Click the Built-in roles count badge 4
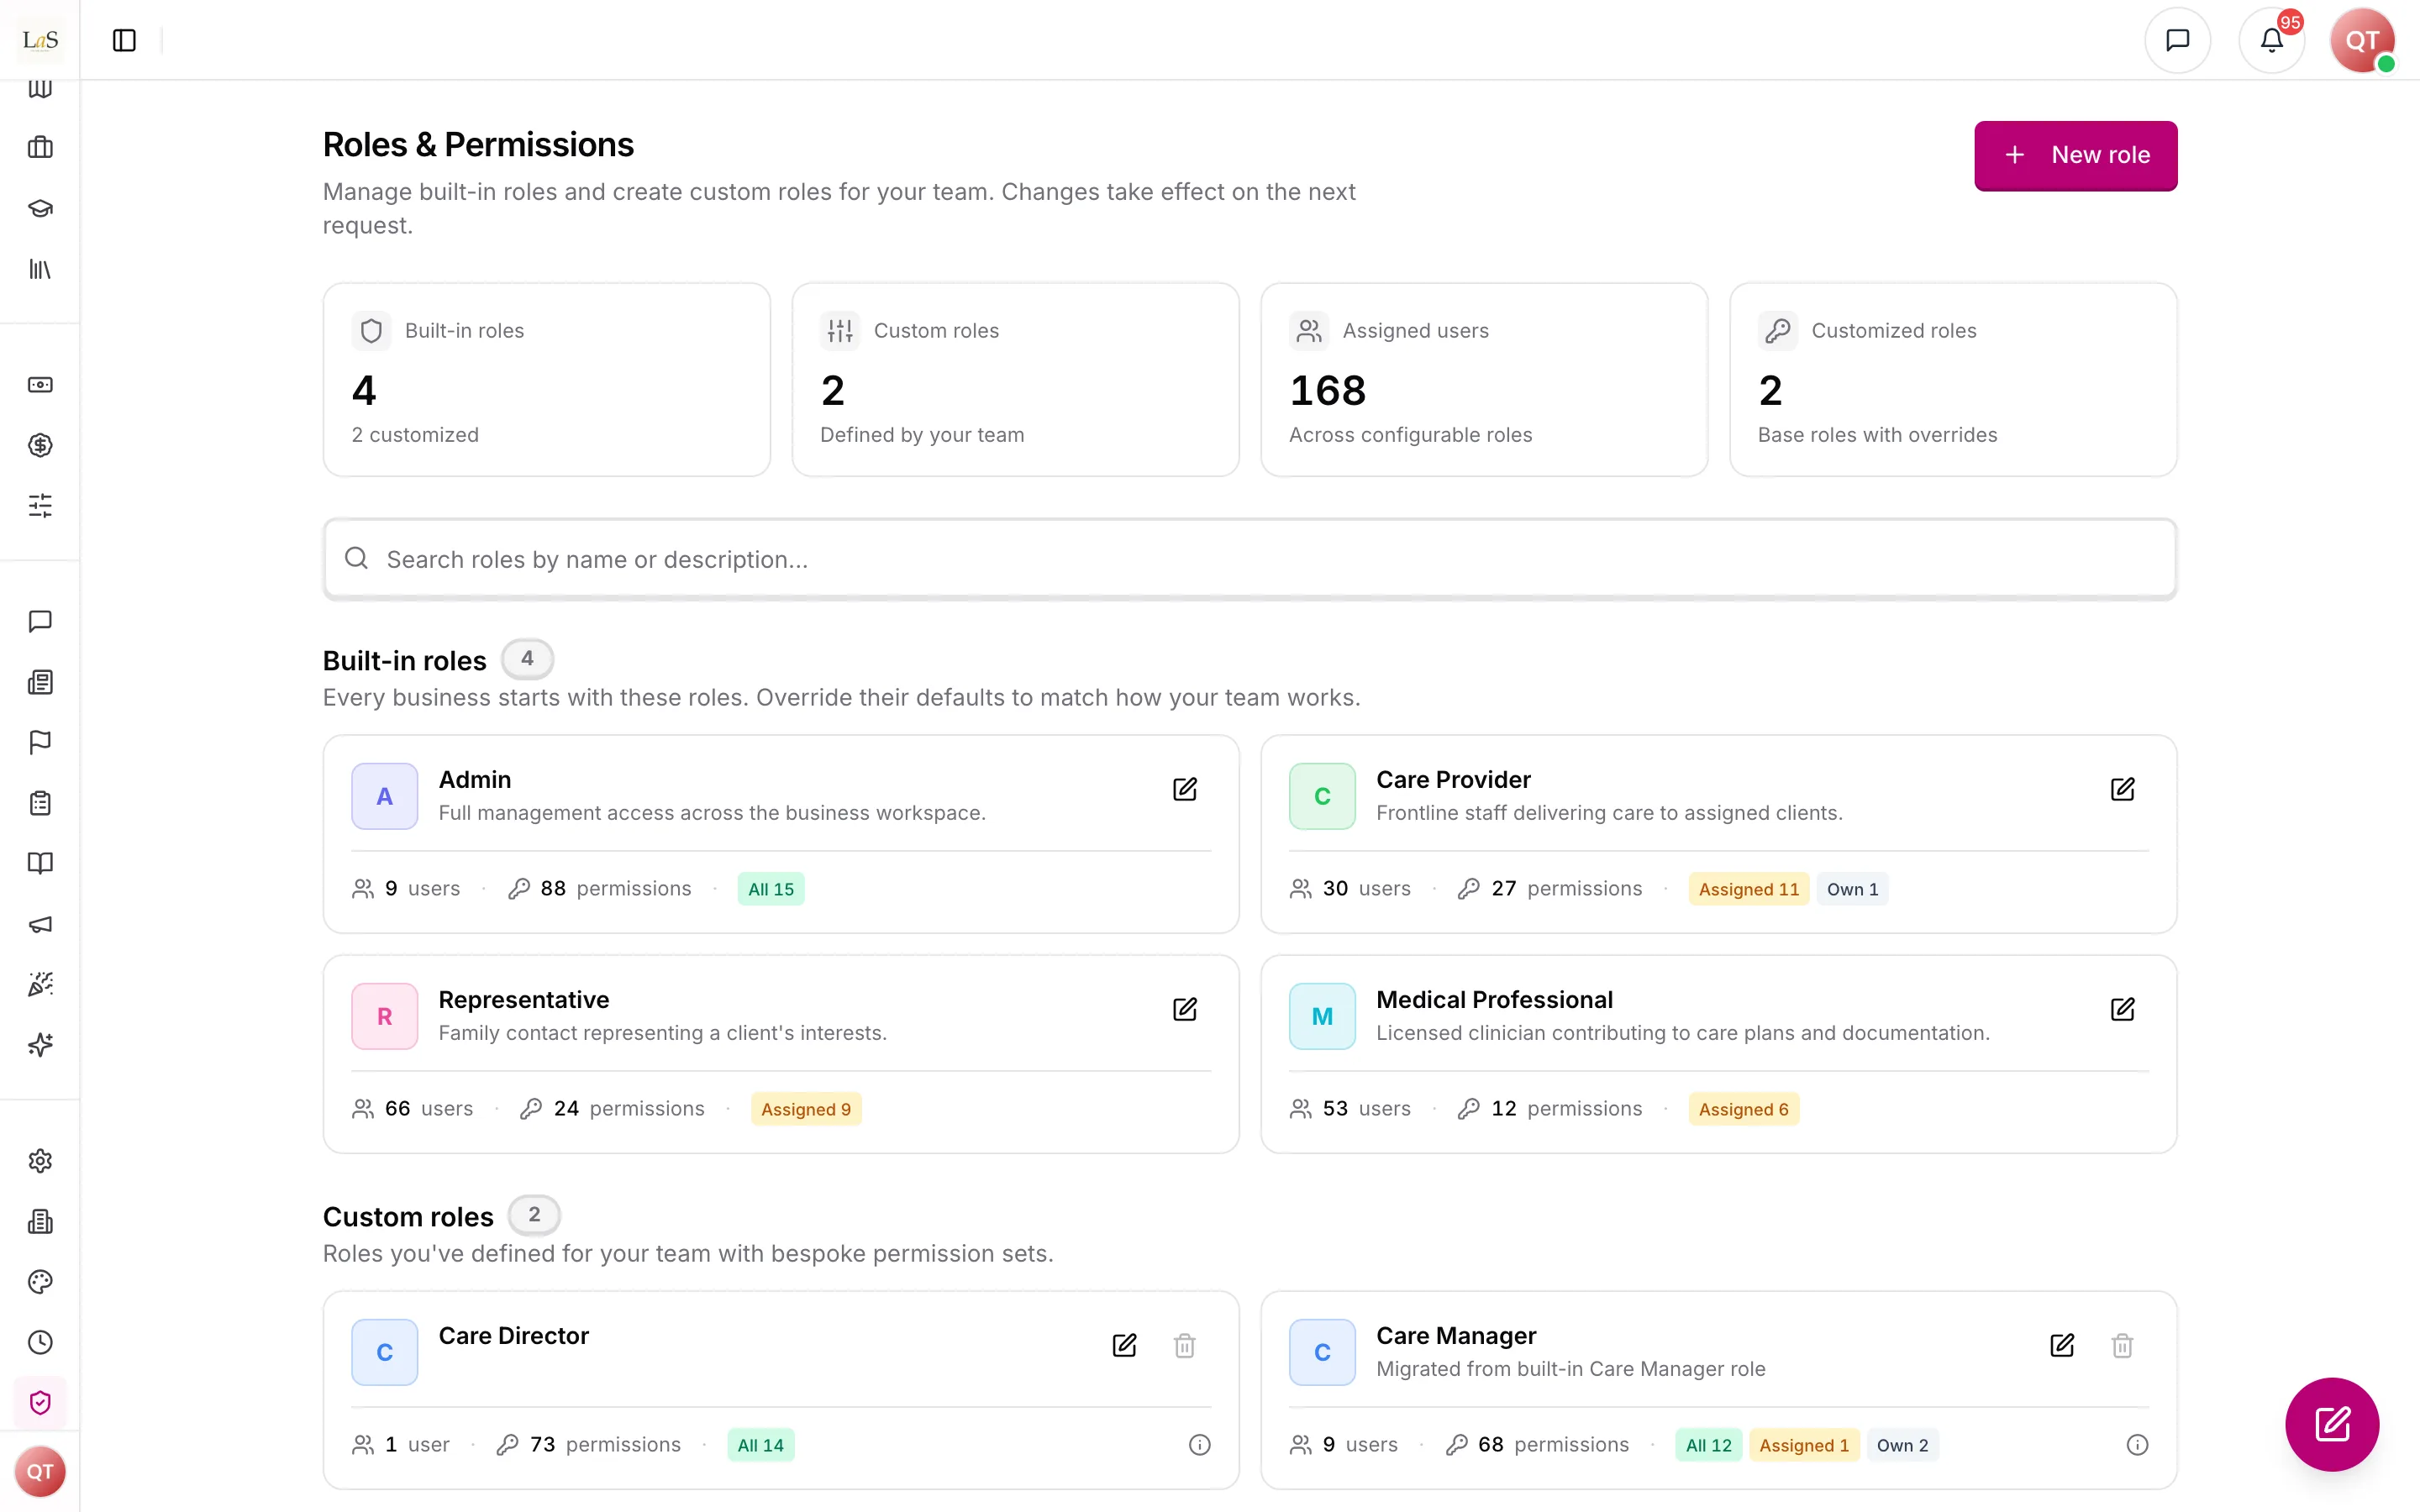Image resolution: width=2420 pixels, height=1512 pixels. point(527,659)
